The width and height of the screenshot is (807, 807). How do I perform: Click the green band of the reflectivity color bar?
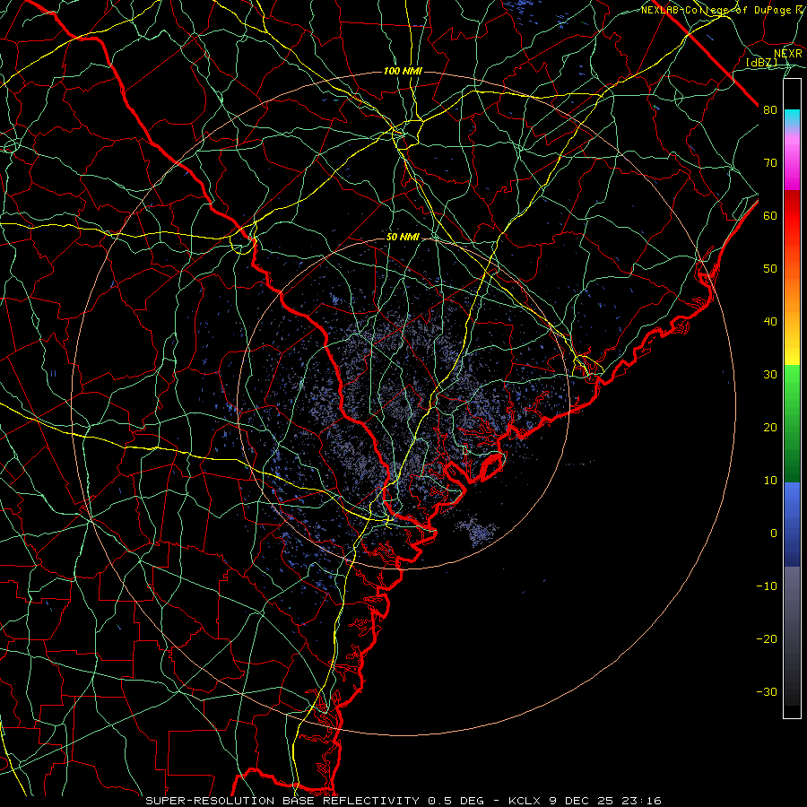coord(792,423)
